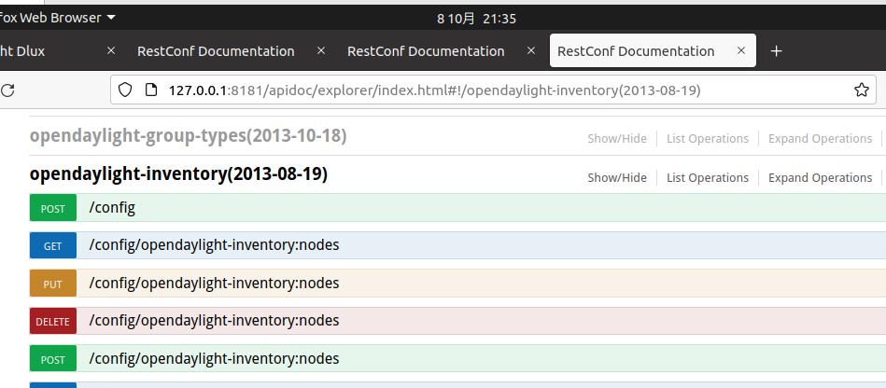The image size is (886, 388).
Task: Click Show/Hide for opendaylight-inventory
Action: (x=616, y=178)
